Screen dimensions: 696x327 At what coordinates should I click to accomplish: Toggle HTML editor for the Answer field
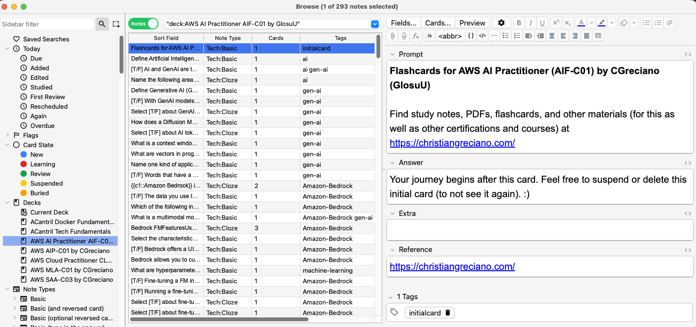[x=688, y=163]
